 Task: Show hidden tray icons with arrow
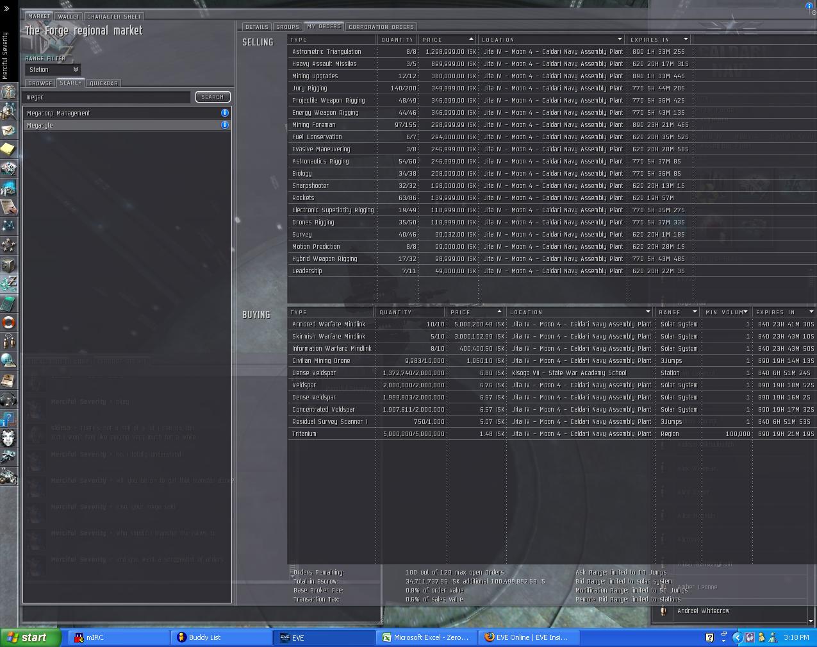click(737, 637)
